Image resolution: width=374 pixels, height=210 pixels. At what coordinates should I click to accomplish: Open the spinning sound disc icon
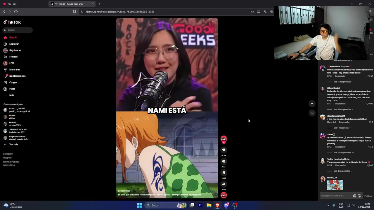(224, 195)
